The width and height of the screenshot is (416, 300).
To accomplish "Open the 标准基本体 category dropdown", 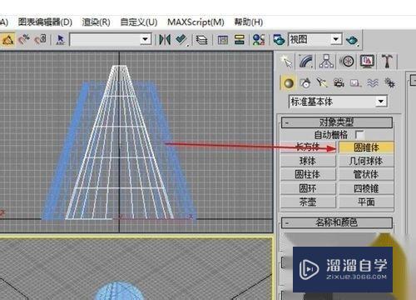I will [x=381, y=102].
